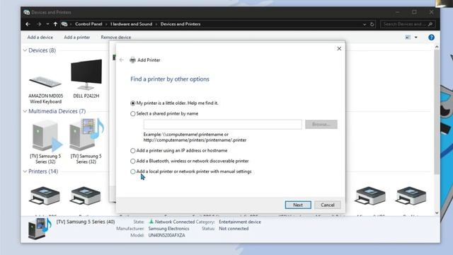Click the Devices and Printers title bar icon
The height and width of the screenshot is (255, 453).
pos(27,13)
